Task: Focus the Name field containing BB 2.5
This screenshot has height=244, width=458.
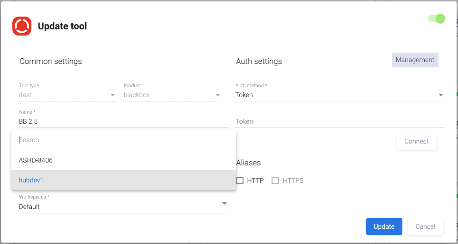Action: (123, 121)
